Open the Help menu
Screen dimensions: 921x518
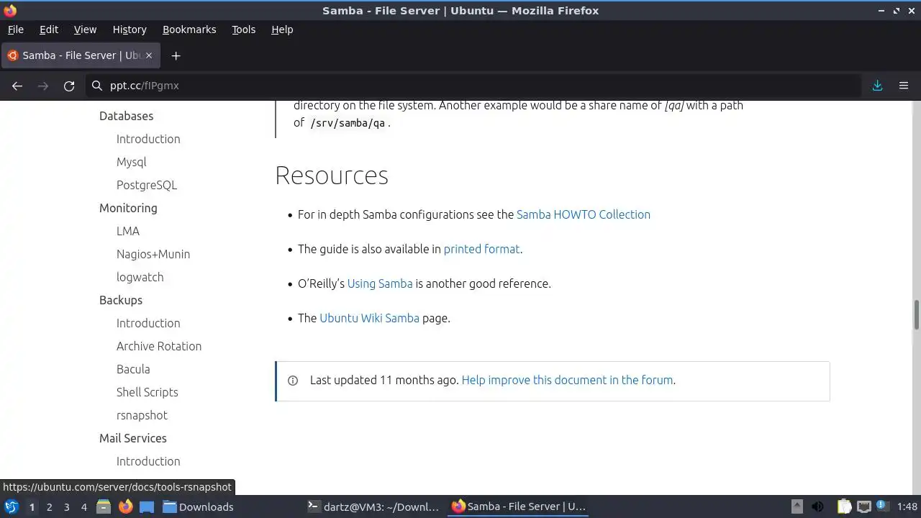pyautogui.click(x=282, y=29)
